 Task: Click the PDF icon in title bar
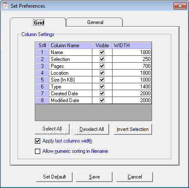6,6
